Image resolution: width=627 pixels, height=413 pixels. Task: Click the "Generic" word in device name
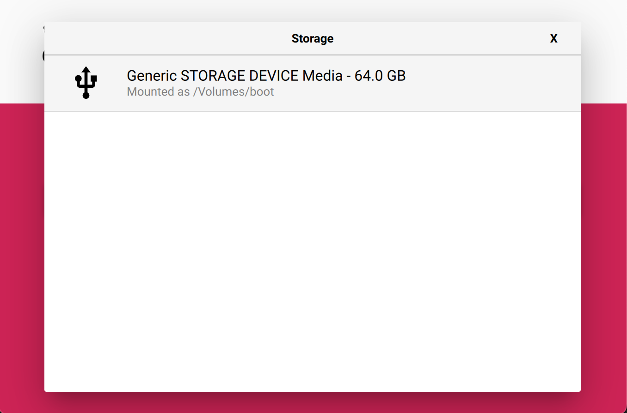click(152, 76)
